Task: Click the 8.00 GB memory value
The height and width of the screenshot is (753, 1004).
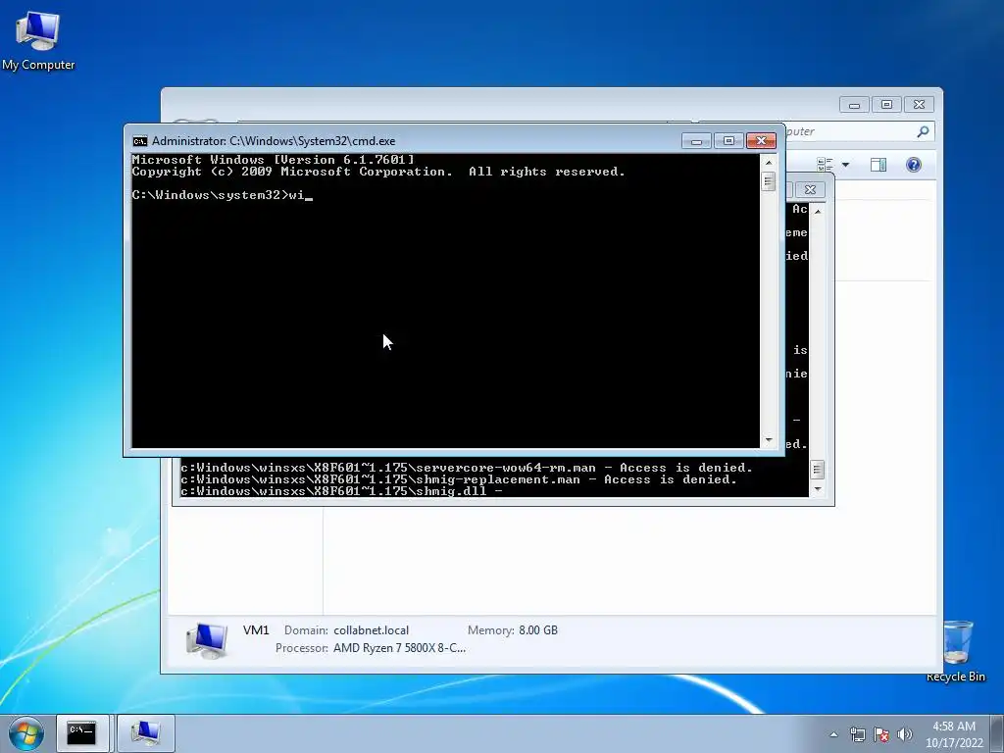Action: coord(538,630)
